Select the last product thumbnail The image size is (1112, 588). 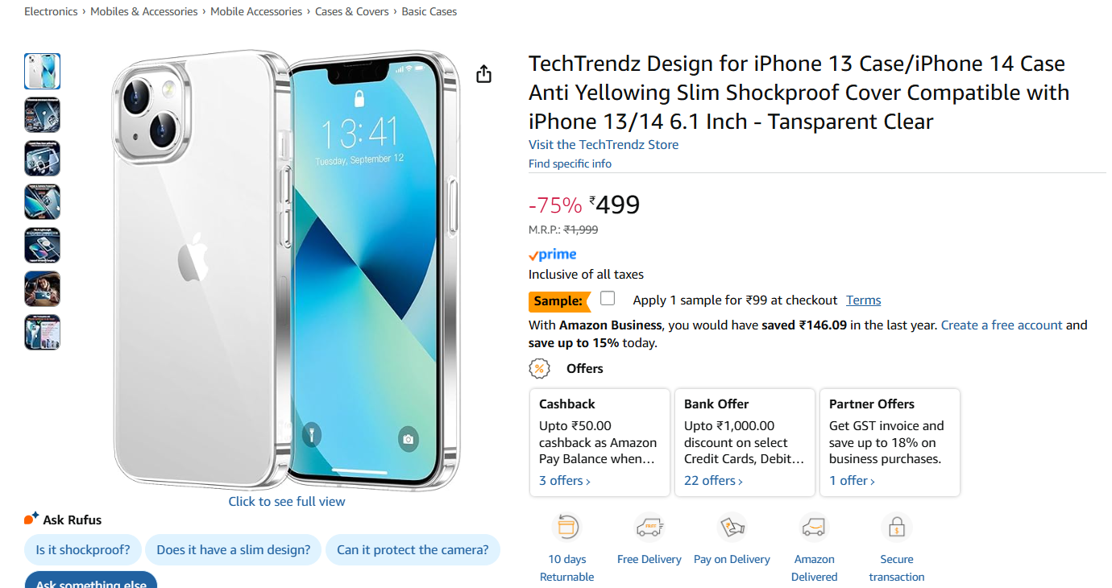point(42,333)
